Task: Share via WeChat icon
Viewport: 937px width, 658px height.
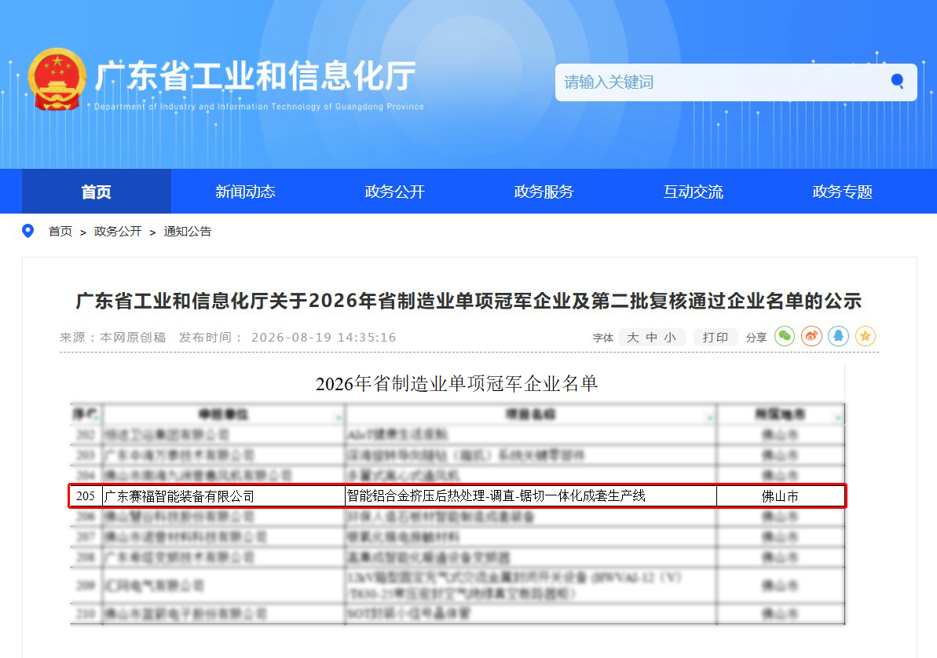Action: 785,337
